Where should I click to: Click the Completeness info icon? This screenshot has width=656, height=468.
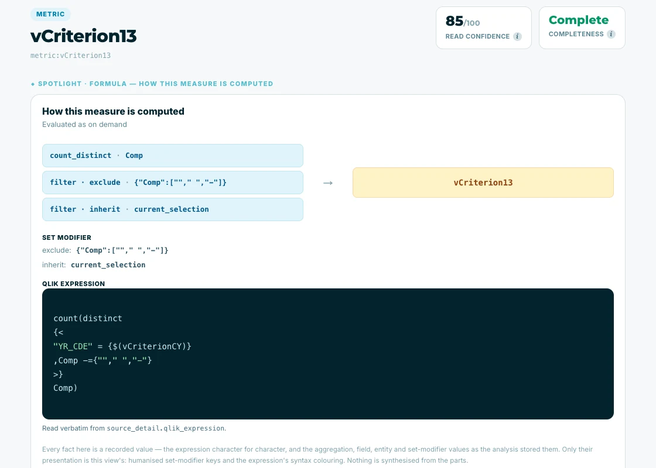pyautogui.click(x=611, y=35)
